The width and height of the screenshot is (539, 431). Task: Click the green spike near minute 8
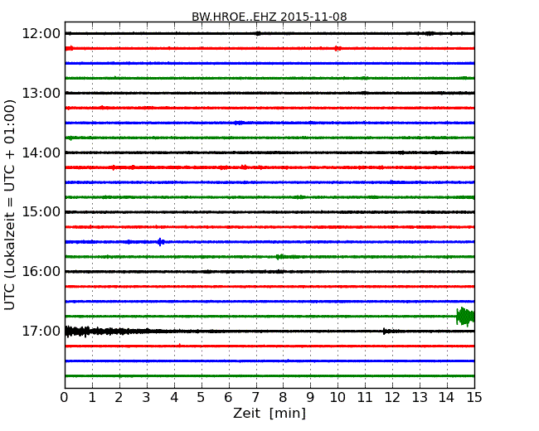click(280, 257)
